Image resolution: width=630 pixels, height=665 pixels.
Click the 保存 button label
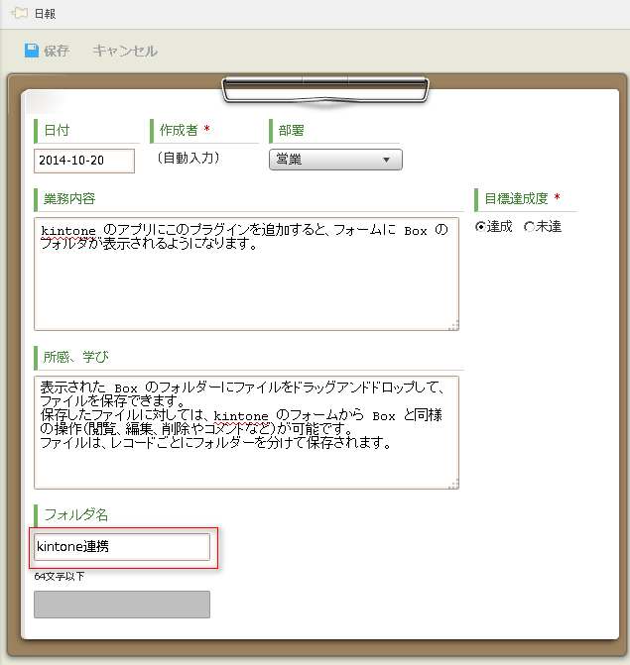pyautogui.click(x=57, y=51)
